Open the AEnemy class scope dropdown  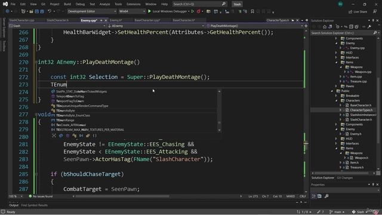click(x=156, y=26)
